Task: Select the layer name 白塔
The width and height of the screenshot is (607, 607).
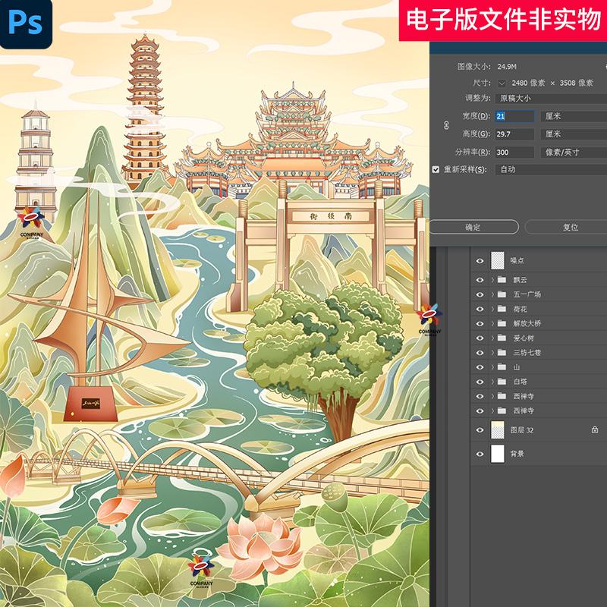Action: click(521, 382)
